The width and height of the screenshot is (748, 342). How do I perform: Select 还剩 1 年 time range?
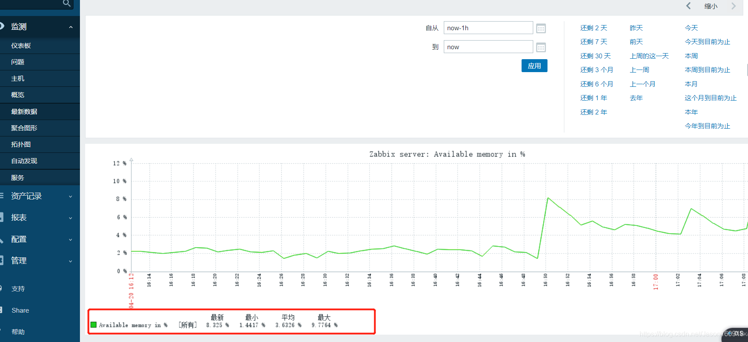594,98
